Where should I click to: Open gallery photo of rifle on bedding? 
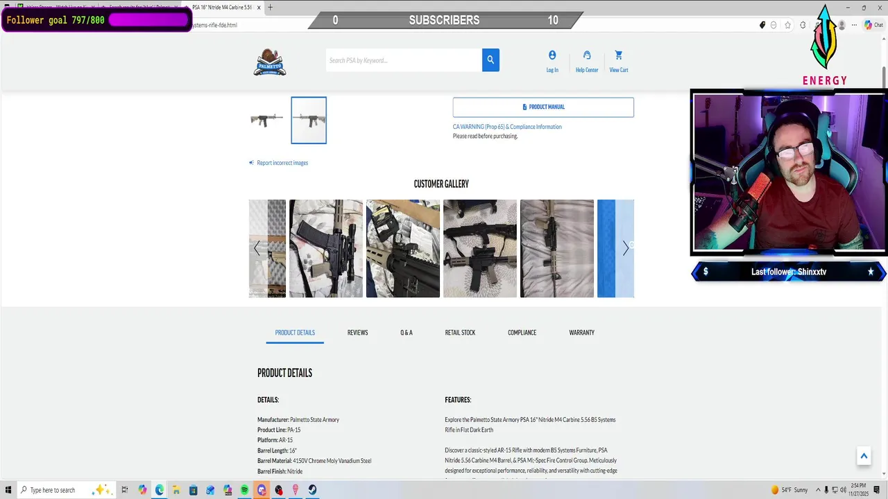480,249
